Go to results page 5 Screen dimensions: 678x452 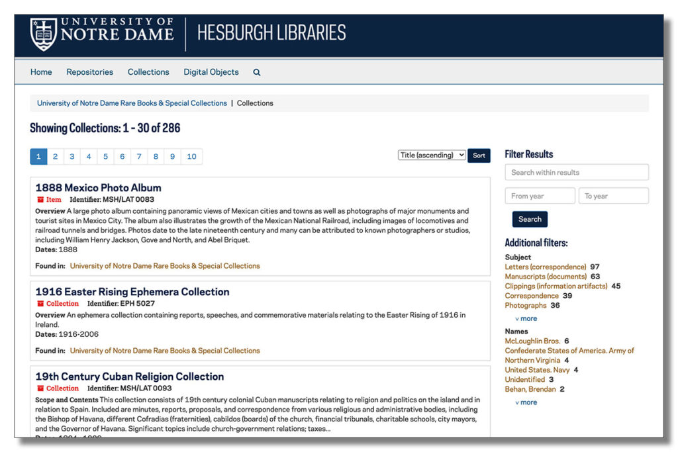[x=105, y=156]
